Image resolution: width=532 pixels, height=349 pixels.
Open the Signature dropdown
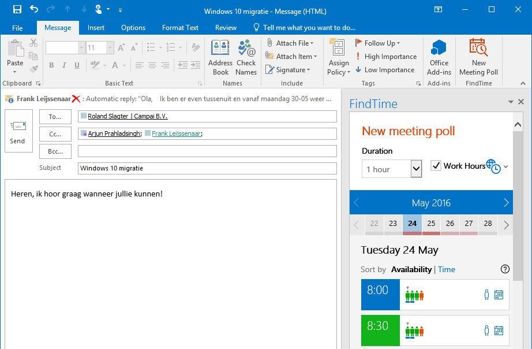tap(288, 70)
